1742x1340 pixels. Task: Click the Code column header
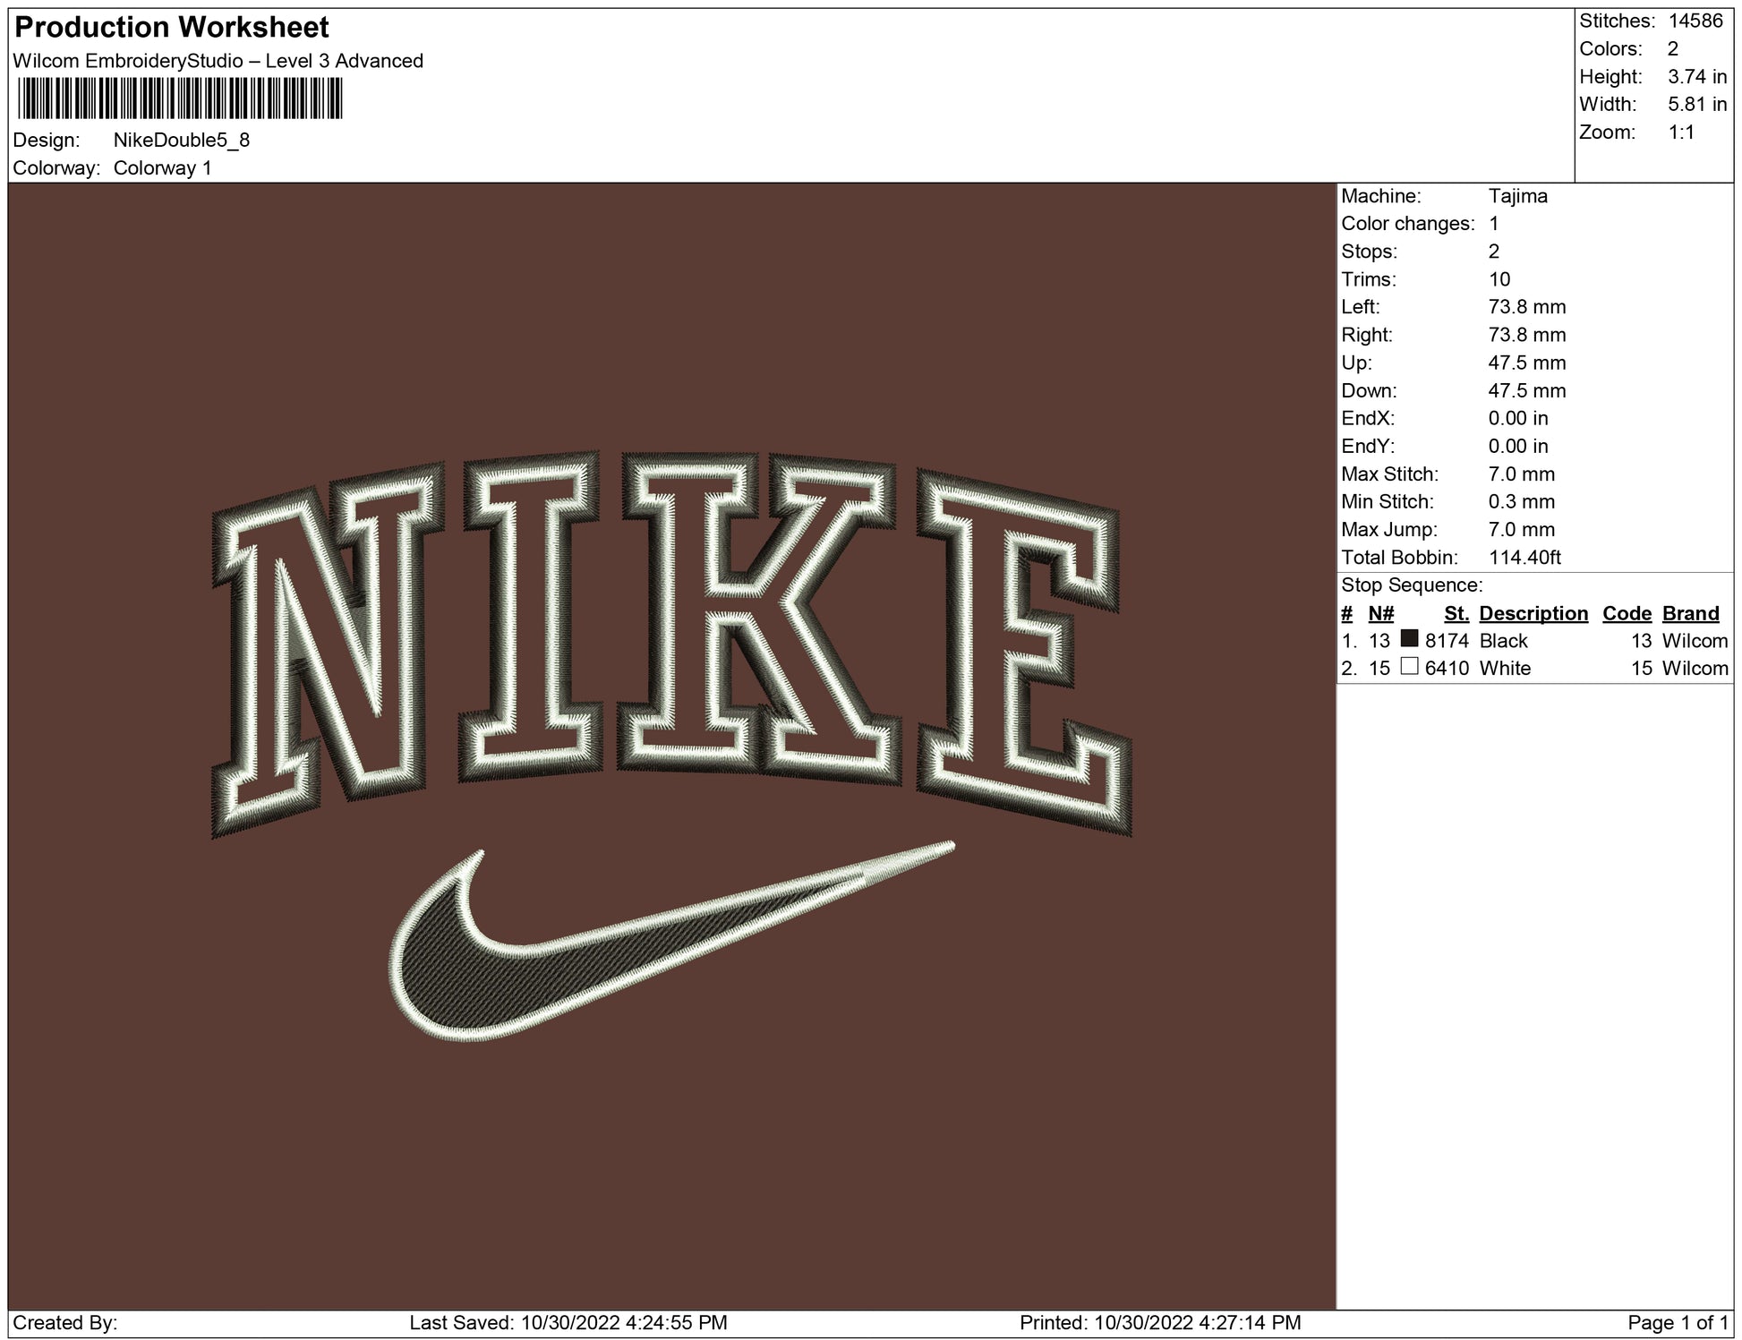point(1626,613)
